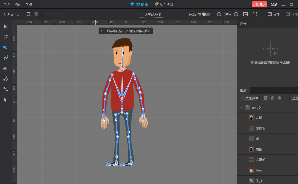Image resolution: width=298 pixels, height=184 pixels.
Task: Select the arrow selection tool
Action: (6, 26)
